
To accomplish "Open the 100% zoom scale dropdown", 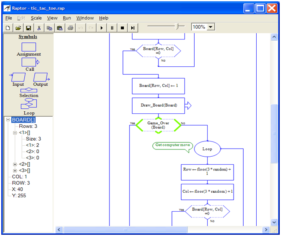I will coord(211,27).
